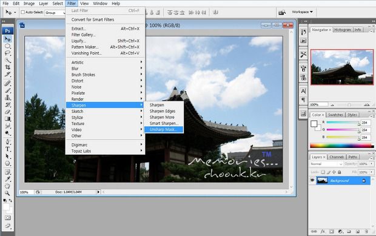
Task: Select the Type tool
Action: (8, 149)
